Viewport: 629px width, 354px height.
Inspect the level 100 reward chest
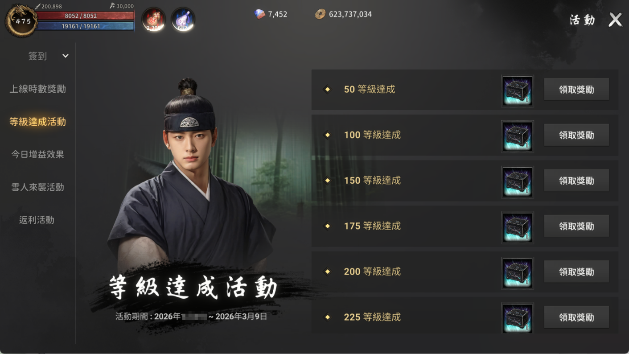click(x=517, y=136)
